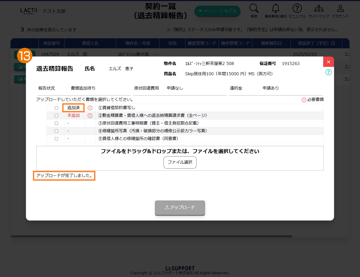360x277 pixels.
Task: Check the box for ①賃貸借契約書写し
Action: pos(57,108)
